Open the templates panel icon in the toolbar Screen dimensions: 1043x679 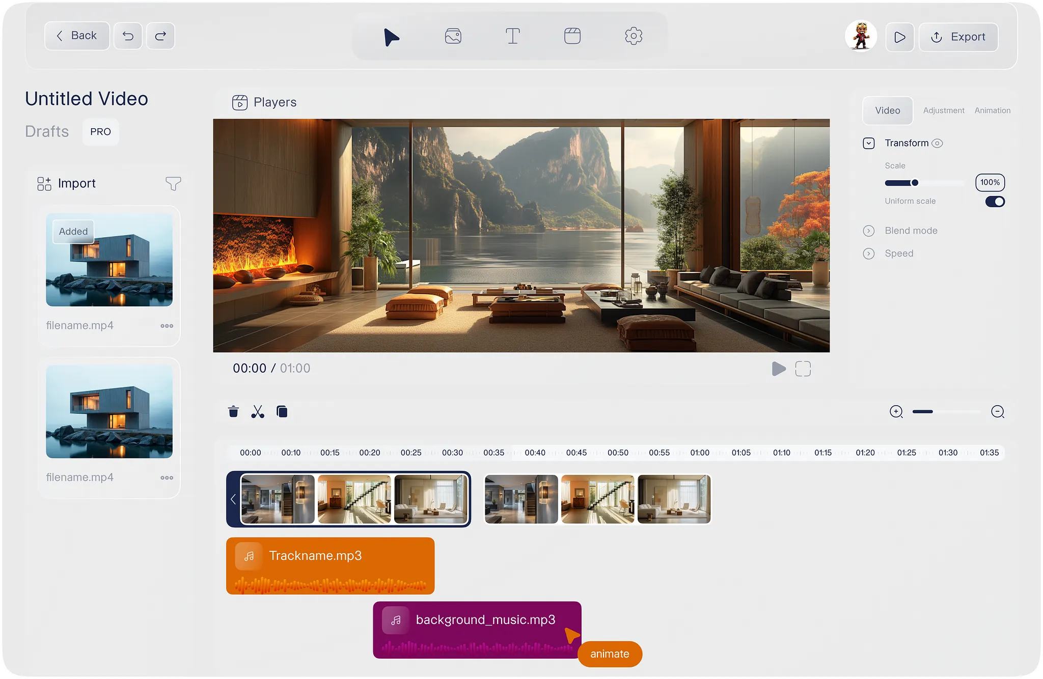pyautogui.click(x=572, y=36)
